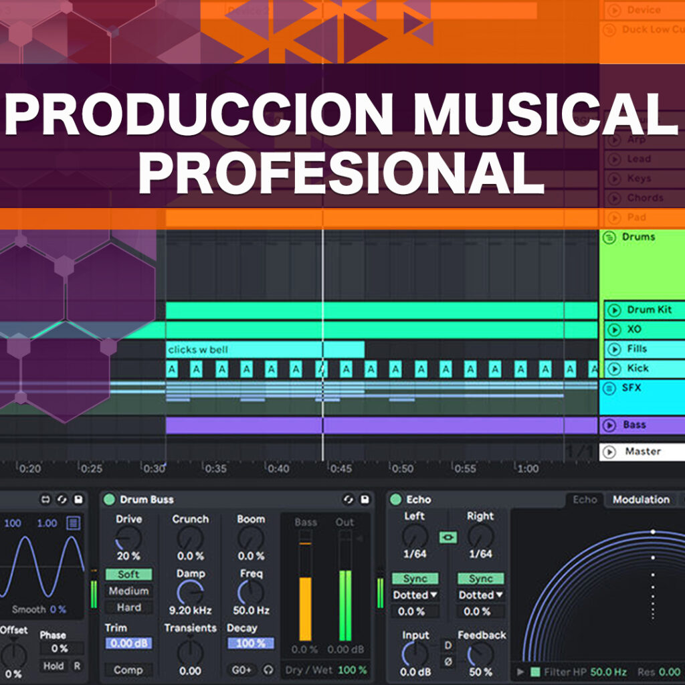685x685 pixels.
Task: Toggle Left channel Sync button
Action: (x=415, y=579)
